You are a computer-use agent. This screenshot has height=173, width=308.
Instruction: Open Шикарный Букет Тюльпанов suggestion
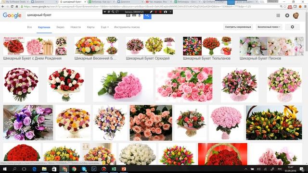point(207,48)
